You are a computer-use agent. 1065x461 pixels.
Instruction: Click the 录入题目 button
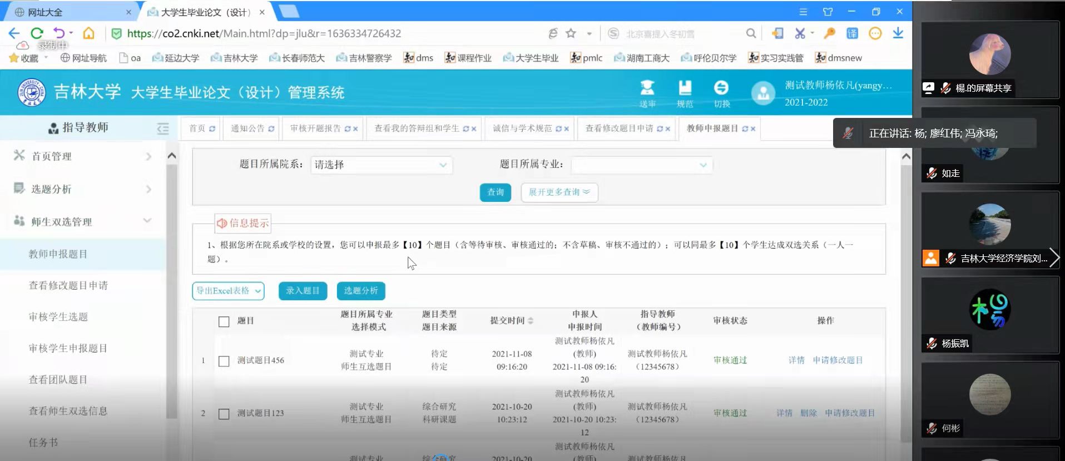tap(303, 291)
